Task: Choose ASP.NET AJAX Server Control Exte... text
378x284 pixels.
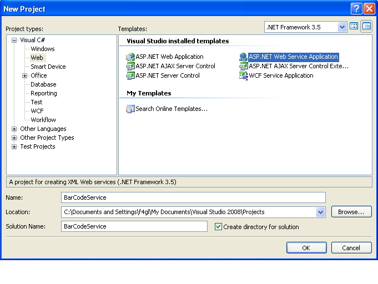Action: 299,66
